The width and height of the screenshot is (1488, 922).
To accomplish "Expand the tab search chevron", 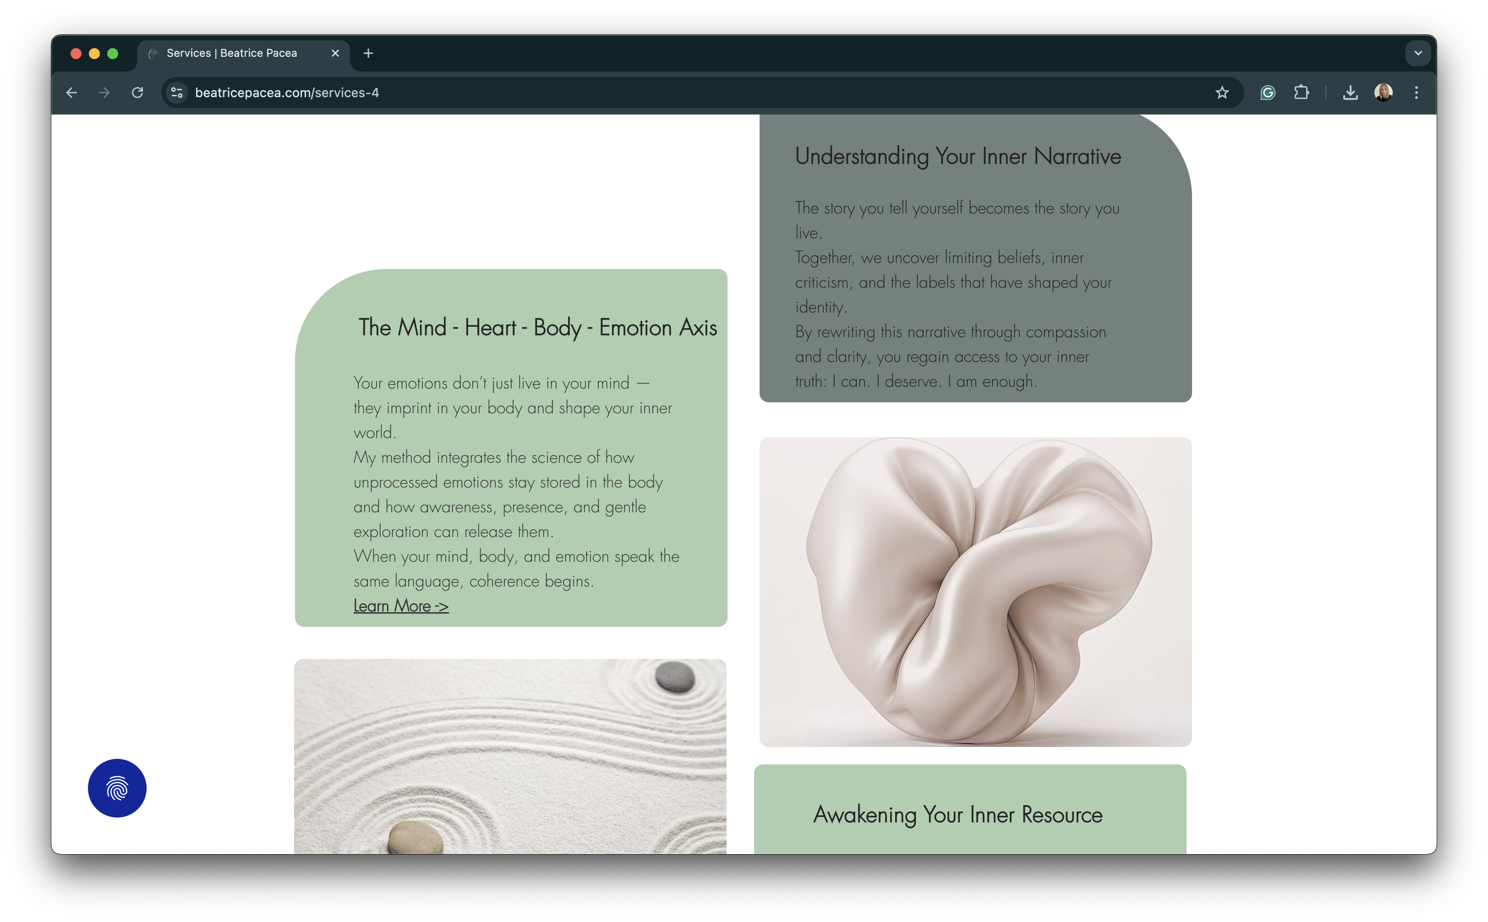I will [x=1418, y=53].
